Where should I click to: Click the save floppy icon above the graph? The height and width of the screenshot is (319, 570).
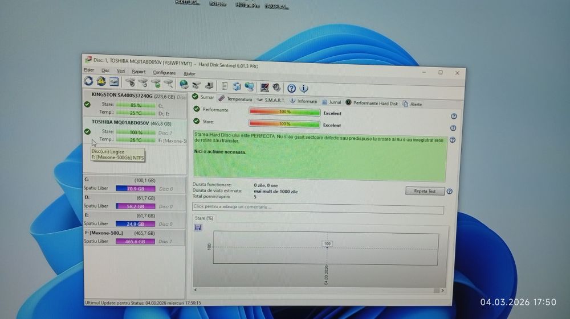point(198,227)
